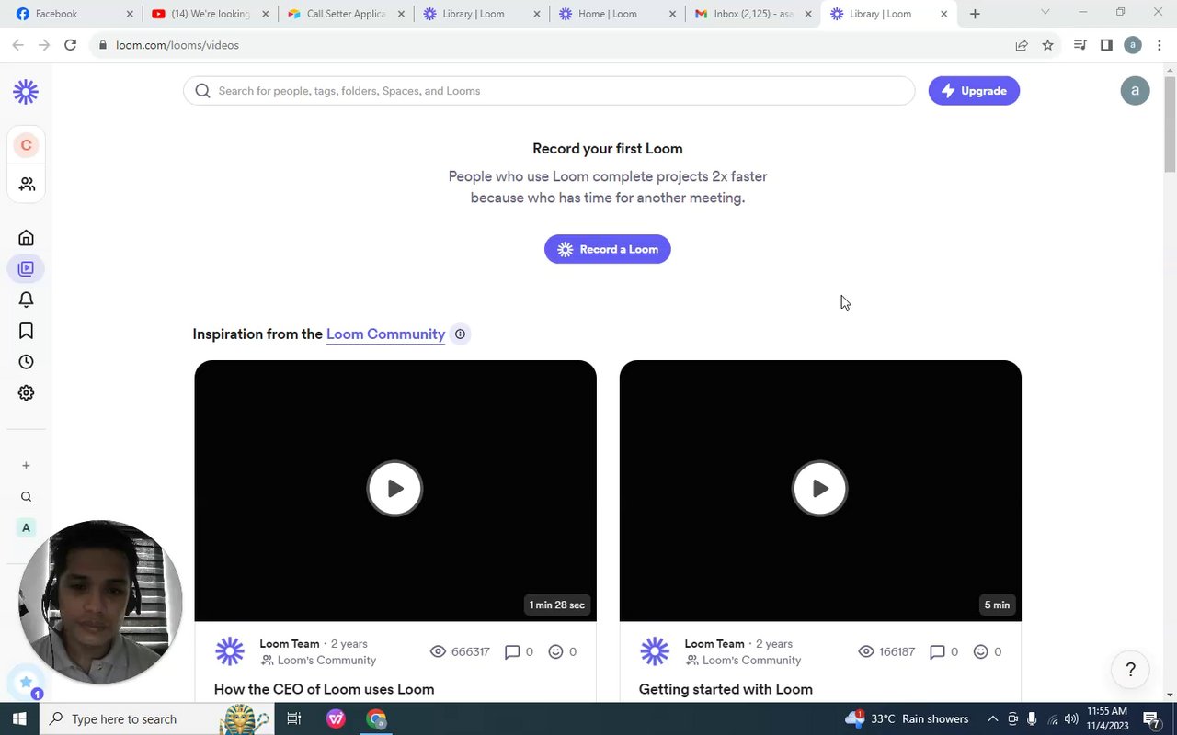The width and height of the screenshot is (1177, 735).
Task: Go to Home via the house icon
Action: pos(26,238)
